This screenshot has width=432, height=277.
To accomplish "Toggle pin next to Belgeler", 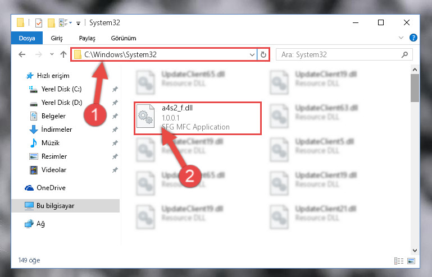I will click(115, 116).
